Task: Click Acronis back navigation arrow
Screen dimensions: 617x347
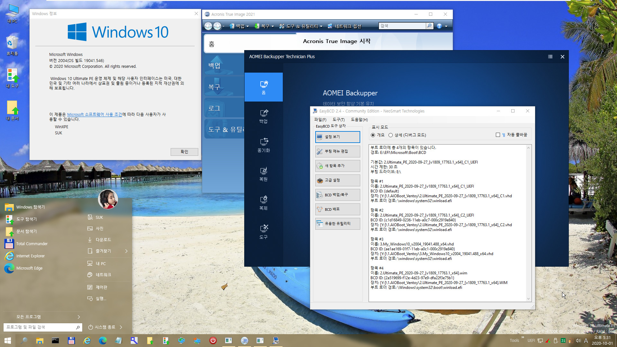Action: pyautogui.click(x=208, y=26)
